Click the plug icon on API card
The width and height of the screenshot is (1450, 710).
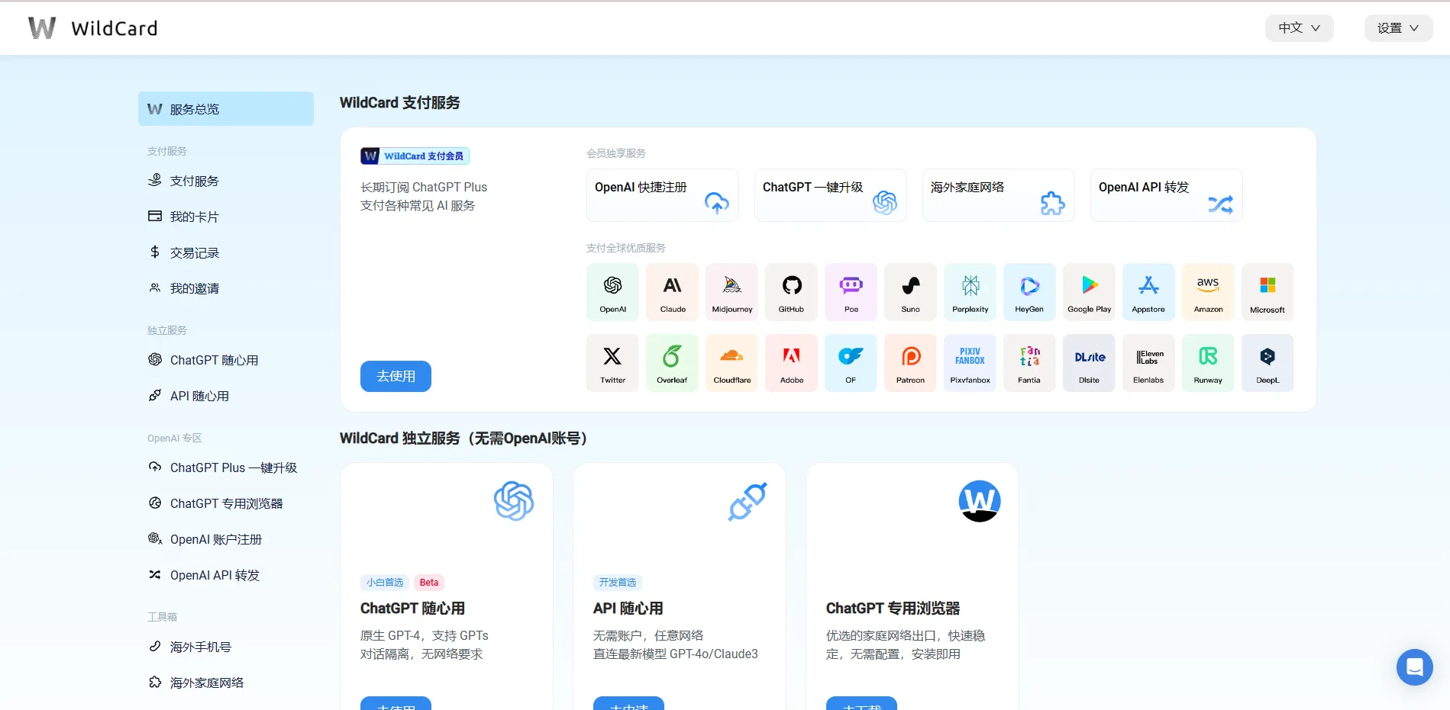point(748,501)
